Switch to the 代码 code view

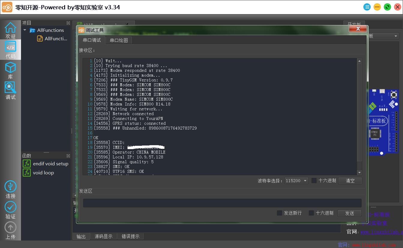pyautogui.click(x=11, y=50)
